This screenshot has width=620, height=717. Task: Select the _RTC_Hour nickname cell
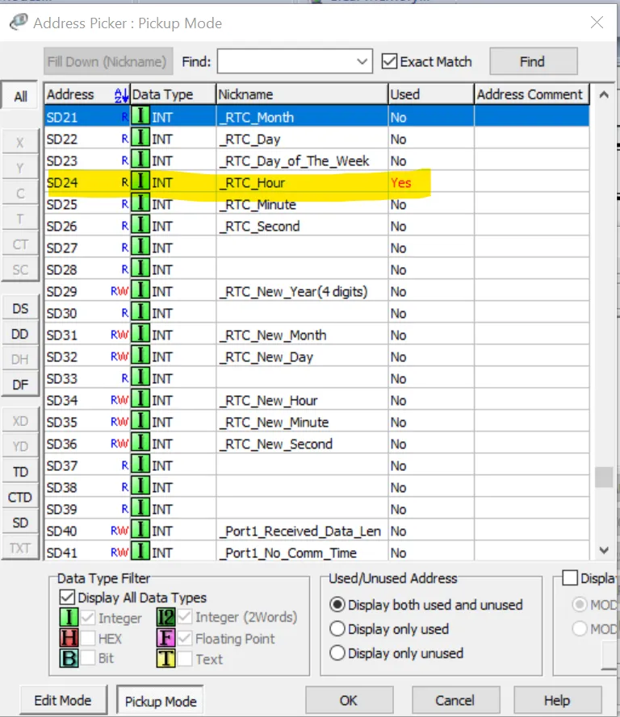(302, 182)
